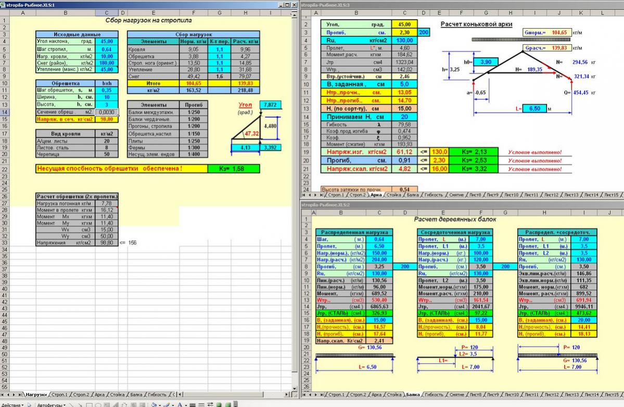This screenshot has width=624, height=407.
Task: Open the Font Color dropdown arrow
Action: pos(186,405)
